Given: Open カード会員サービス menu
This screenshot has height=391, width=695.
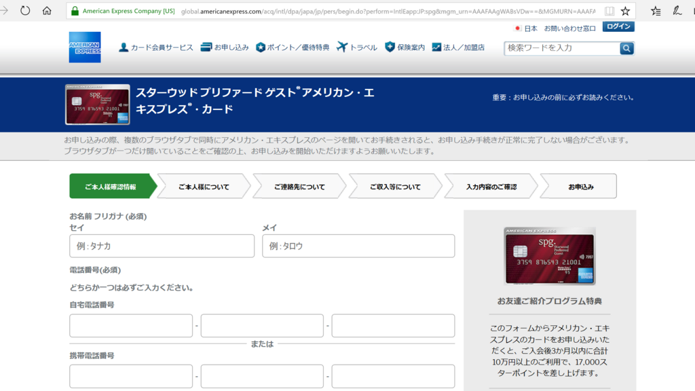Looking at the screenshot, I should [x=156, y=48].
